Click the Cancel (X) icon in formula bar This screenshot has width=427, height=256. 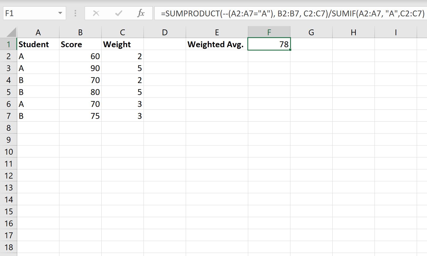point(96,13)
